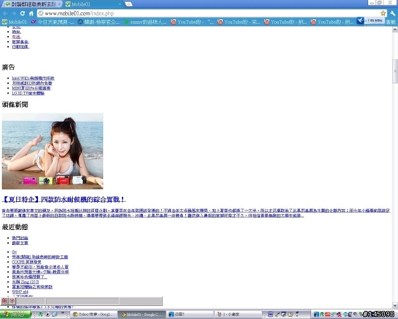Open the first YouTube的 bookmark

[192, 22]
